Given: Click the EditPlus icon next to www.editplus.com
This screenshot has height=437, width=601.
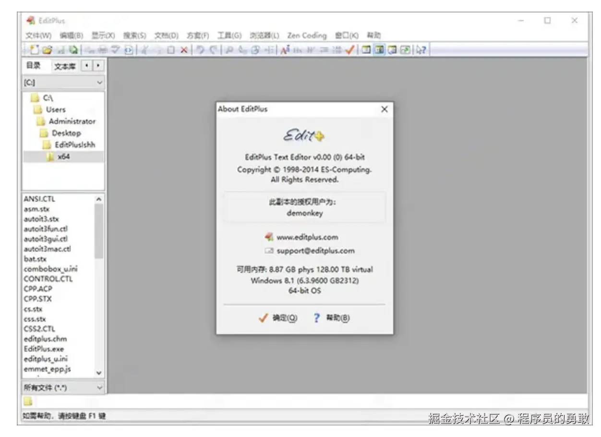Looking at the screenshot, I should click(269, 237).
